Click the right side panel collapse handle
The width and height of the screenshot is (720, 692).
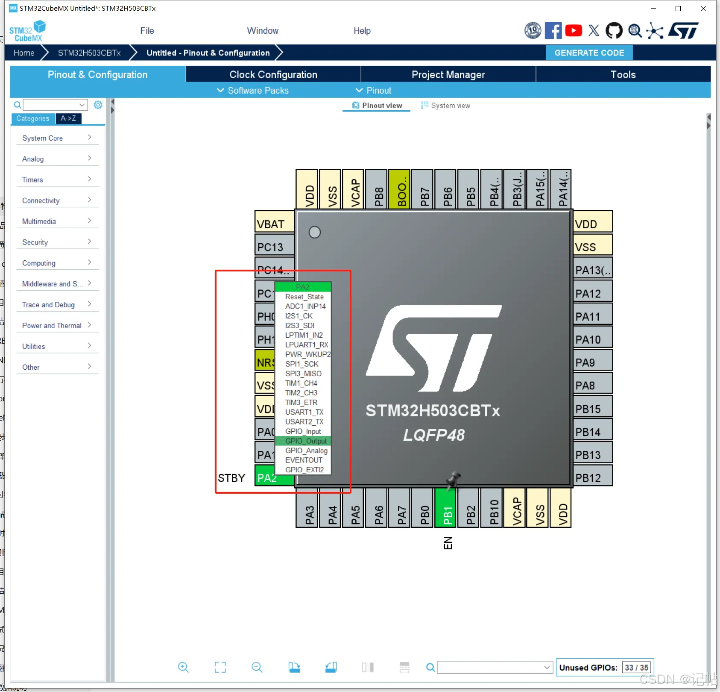click(709, 121)
